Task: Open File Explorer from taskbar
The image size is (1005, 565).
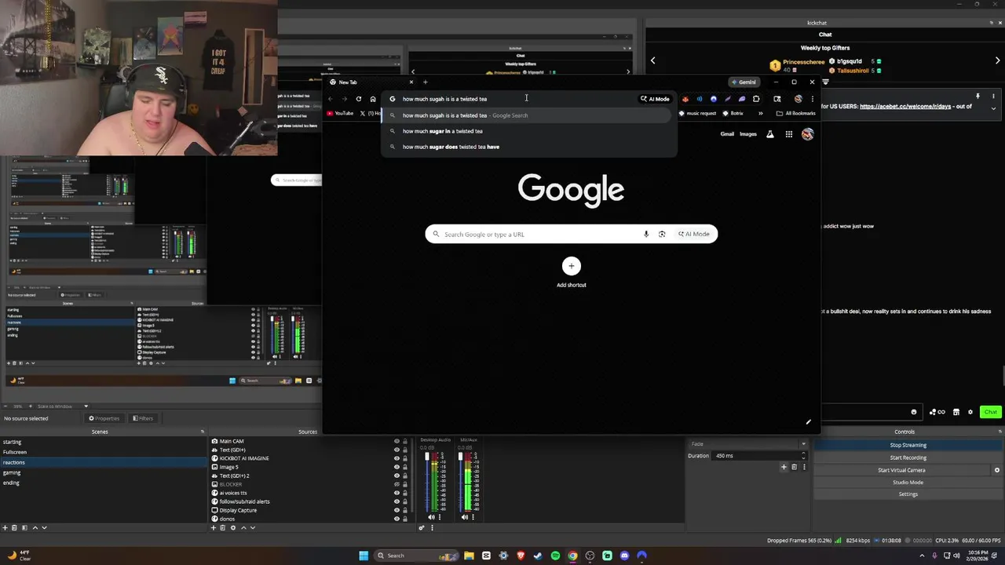Action: (x=469, y=556)
